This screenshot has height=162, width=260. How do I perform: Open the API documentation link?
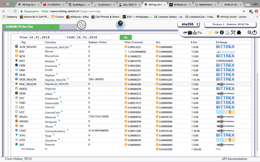pos(234,159)
